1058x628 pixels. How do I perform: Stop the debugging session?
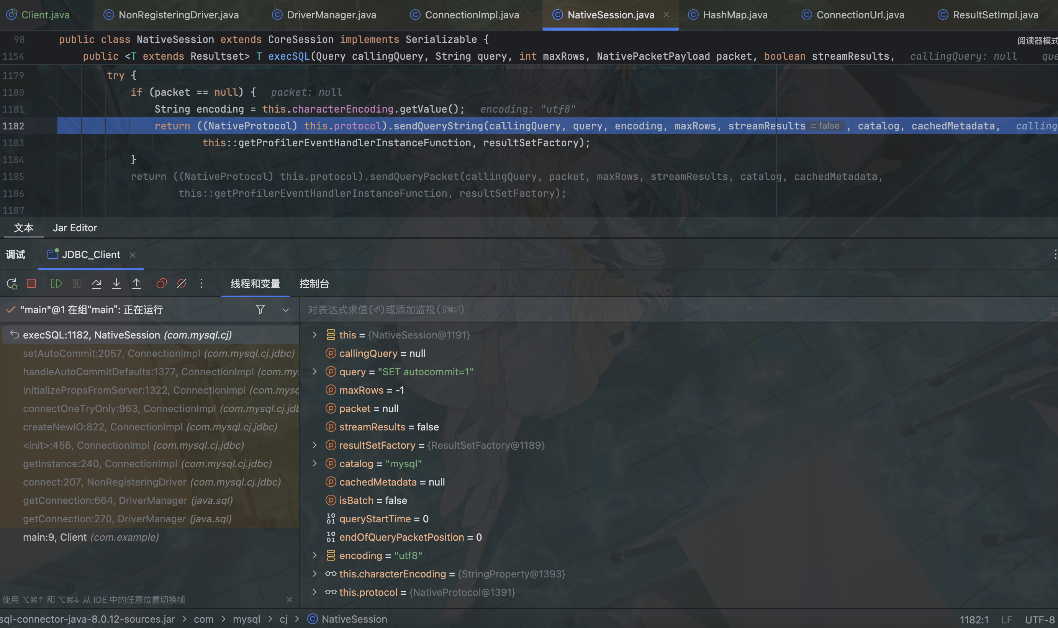coord(31,283)
